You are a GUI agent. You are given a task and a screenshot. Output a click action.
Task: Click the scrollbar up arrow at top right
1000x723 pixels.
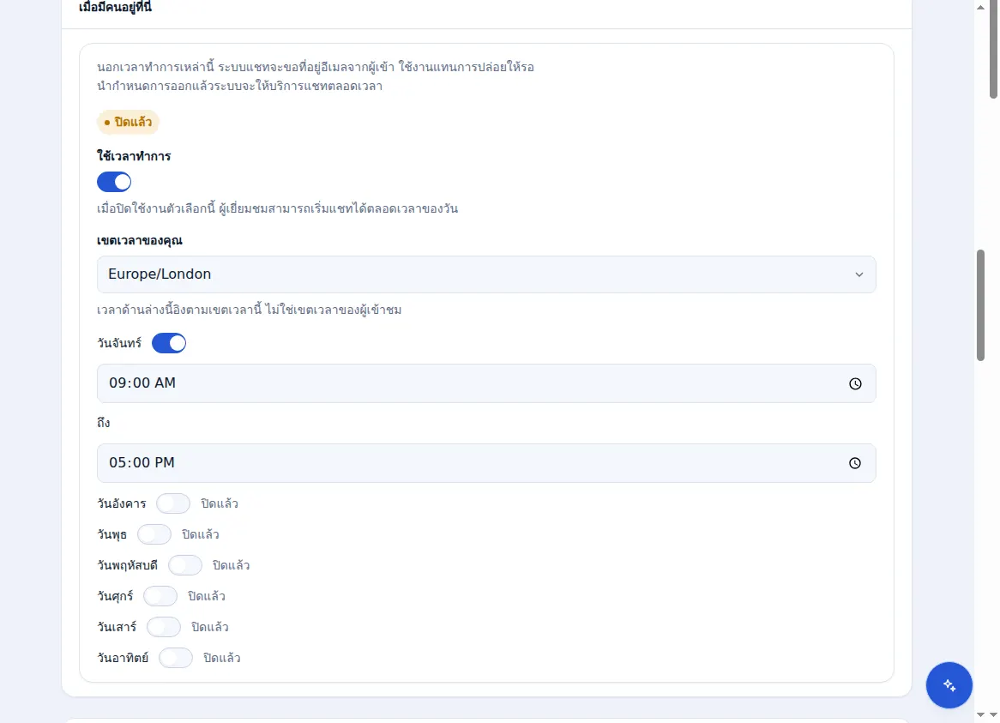point(980,8)
